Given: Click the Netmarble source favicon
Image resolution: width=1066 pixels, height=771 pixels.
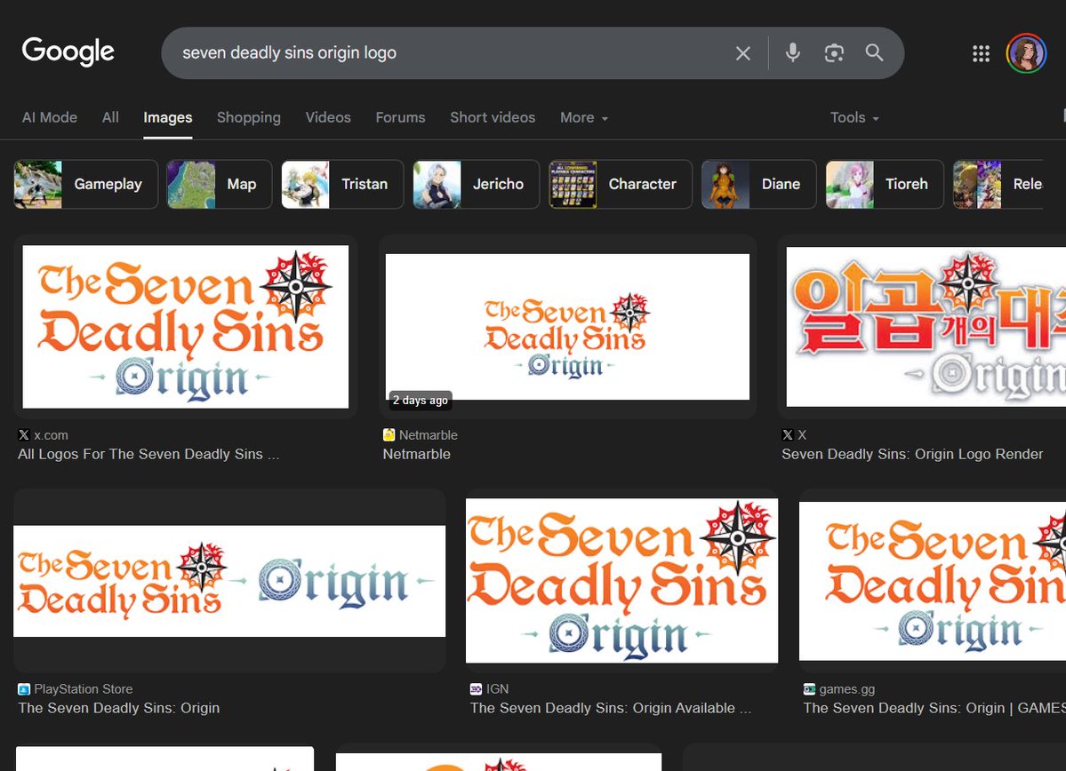Looking at the screenshot, I should (389, 434).
